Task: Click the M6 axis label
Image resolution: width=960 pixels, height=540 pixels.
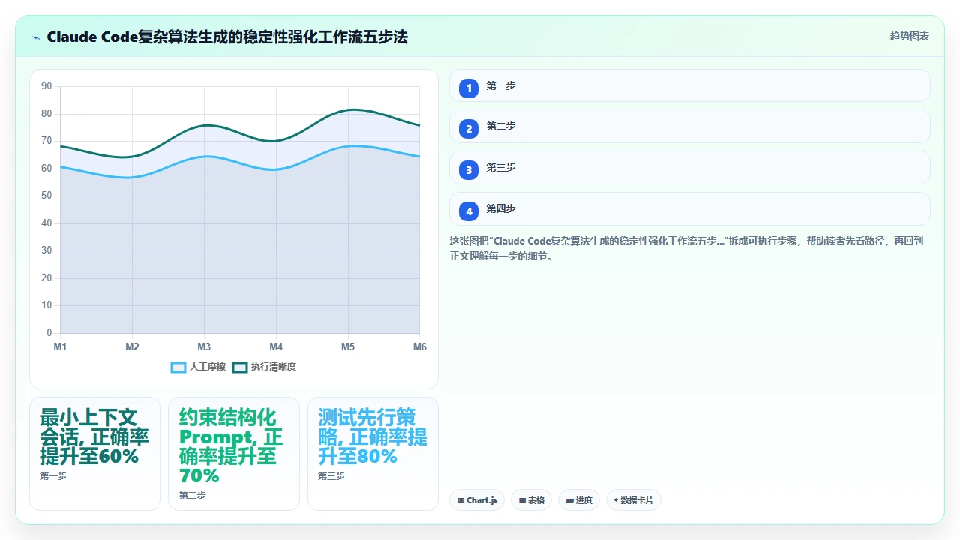Action: 420,346
